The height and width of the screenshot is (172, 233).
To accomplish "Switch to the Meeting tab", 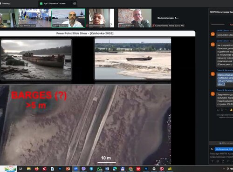I will (x=5, y=3).
